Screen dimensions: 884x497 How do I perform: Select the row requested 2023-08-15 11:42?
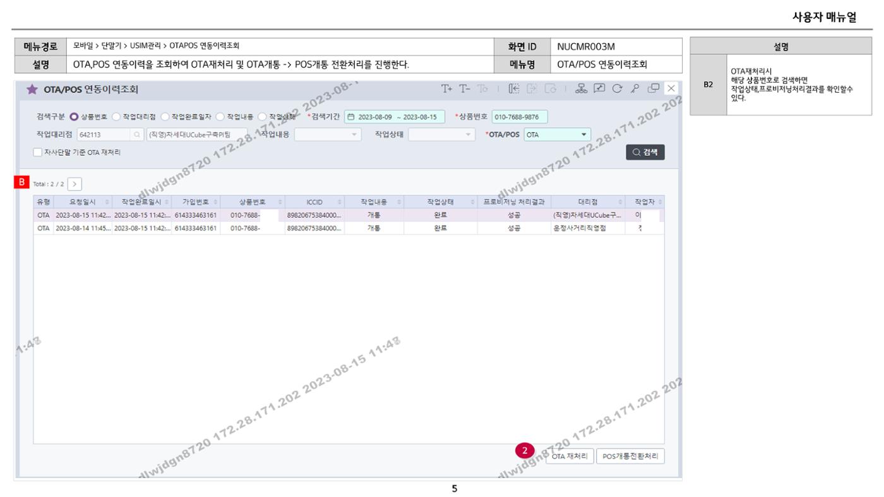349,215
